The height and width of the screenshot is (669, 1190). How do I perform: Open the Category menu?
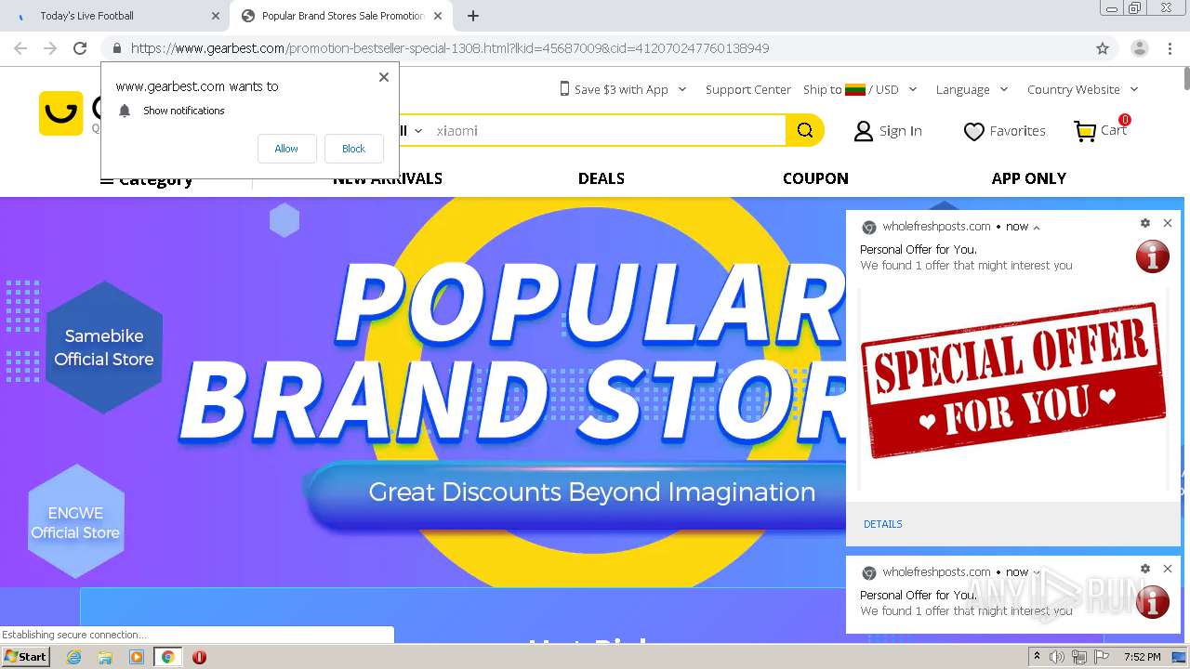point(146,178)
